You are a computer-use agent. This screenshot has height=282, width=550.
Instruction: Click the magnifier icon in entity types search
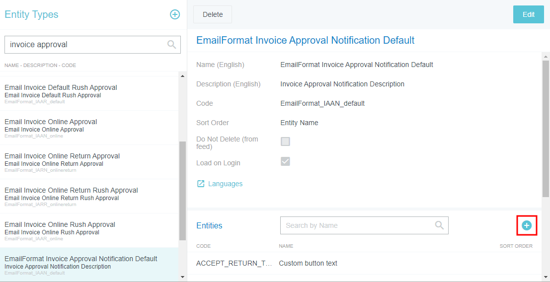point(171,45)
